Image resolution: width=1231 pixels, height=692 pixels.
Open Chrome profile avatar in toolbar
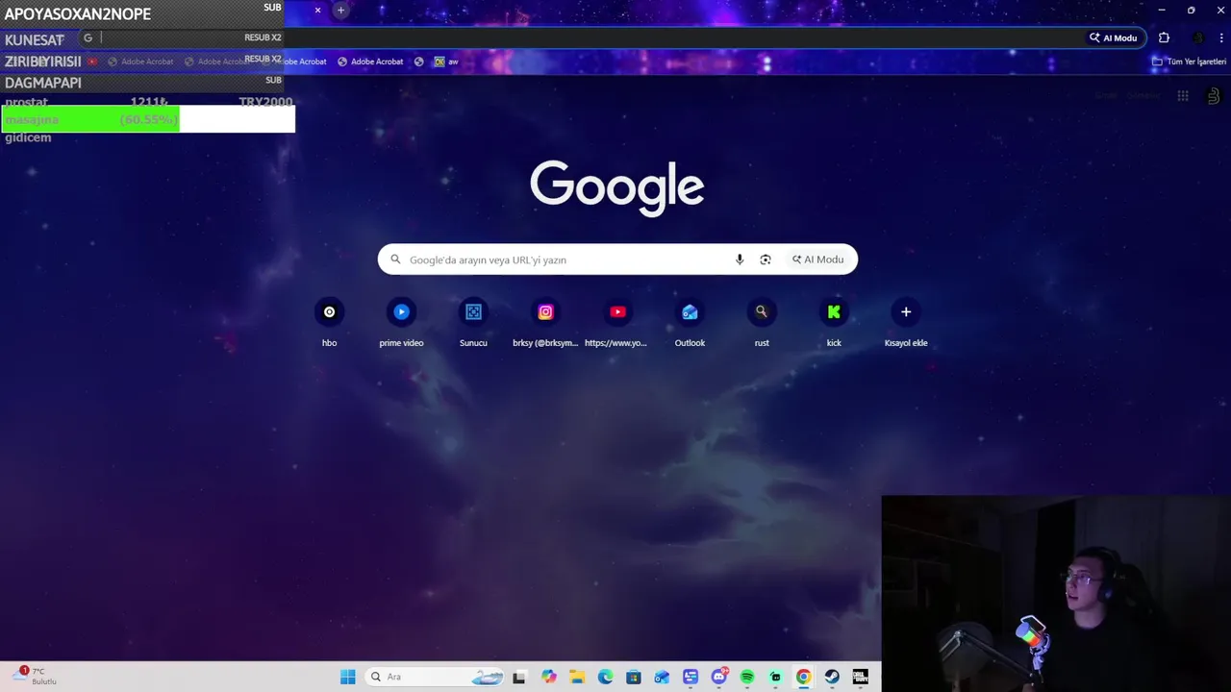1197,38
